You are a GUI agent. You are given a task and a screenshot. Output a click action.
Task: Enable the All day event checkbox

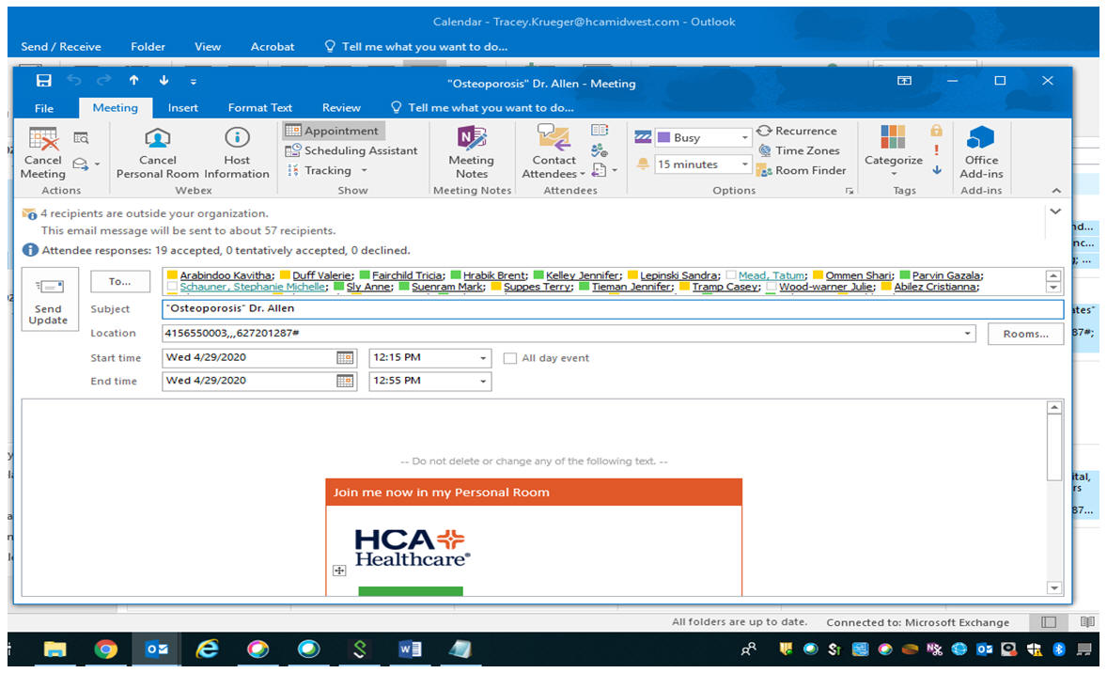[510, 358]
